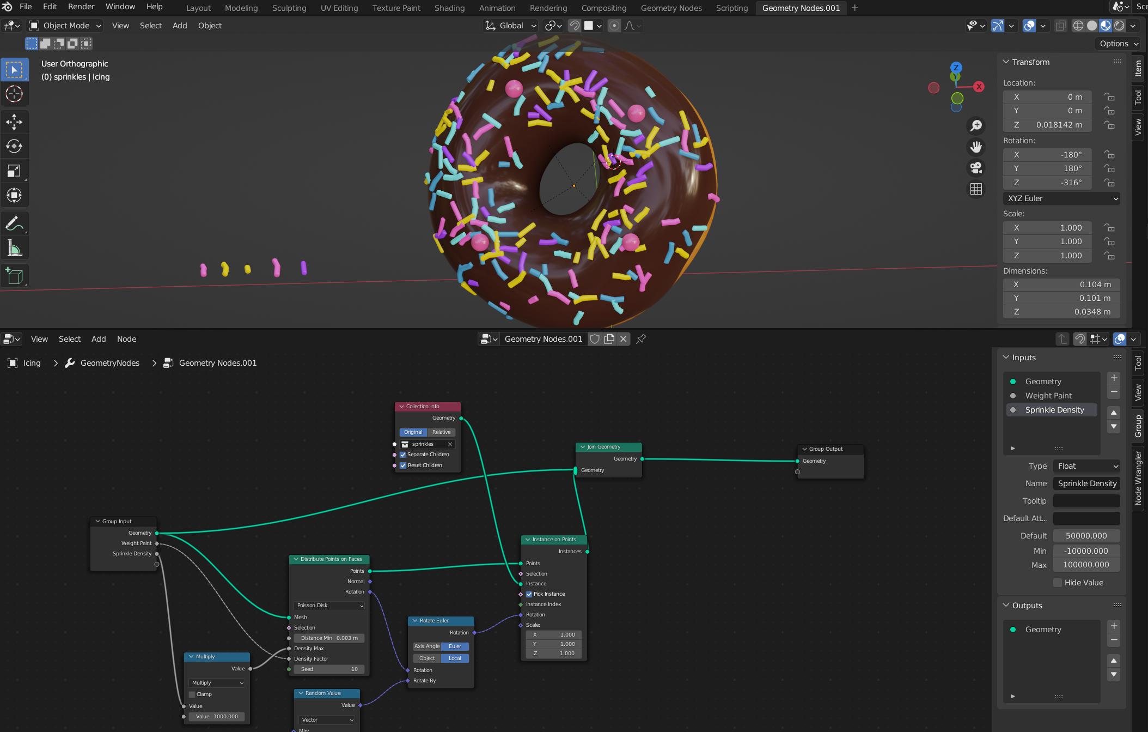Edit the Name field Sprinkle Density
Screen dimensions: 1148x732
1086,483
